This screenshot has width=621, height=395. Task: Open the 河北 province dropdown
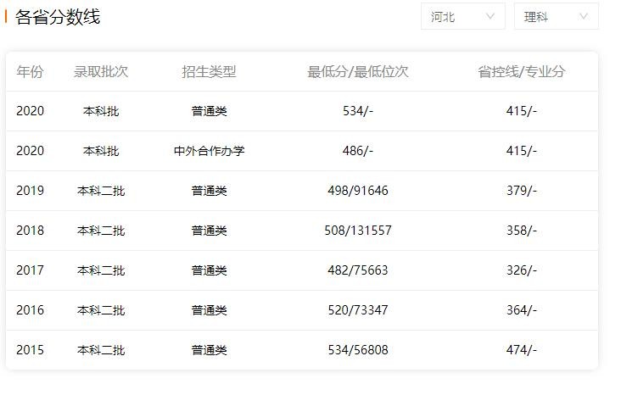point(462,17)
